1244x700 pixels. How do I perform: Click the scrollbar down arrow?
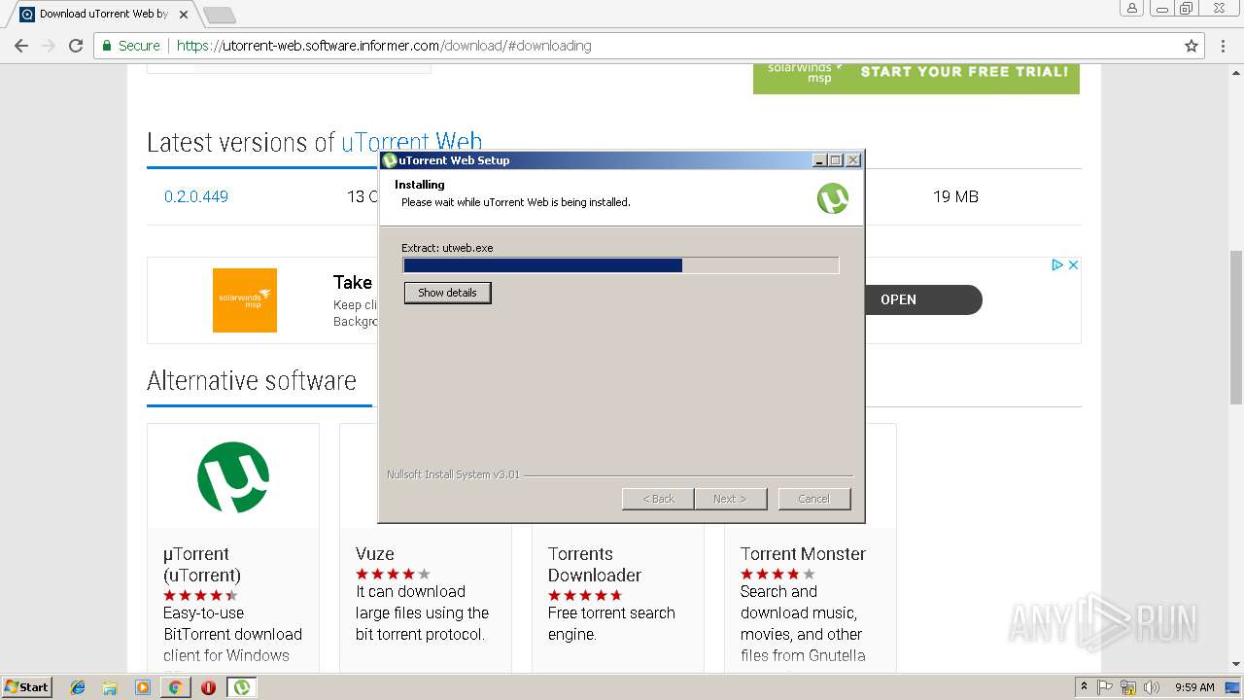pos(1235,664)
